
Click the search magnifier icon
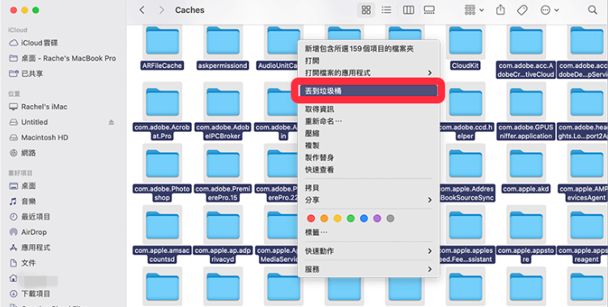coord(593,10)
